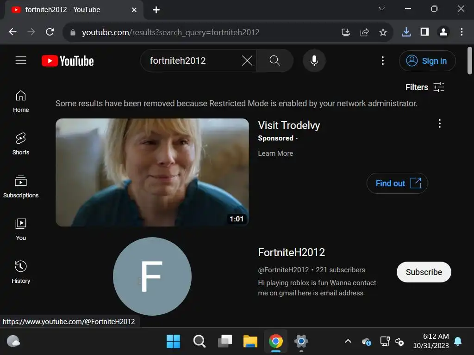The height and width of the screenshot is (355, 474).
Task: Open search Filters
Action: coord(425,87)
